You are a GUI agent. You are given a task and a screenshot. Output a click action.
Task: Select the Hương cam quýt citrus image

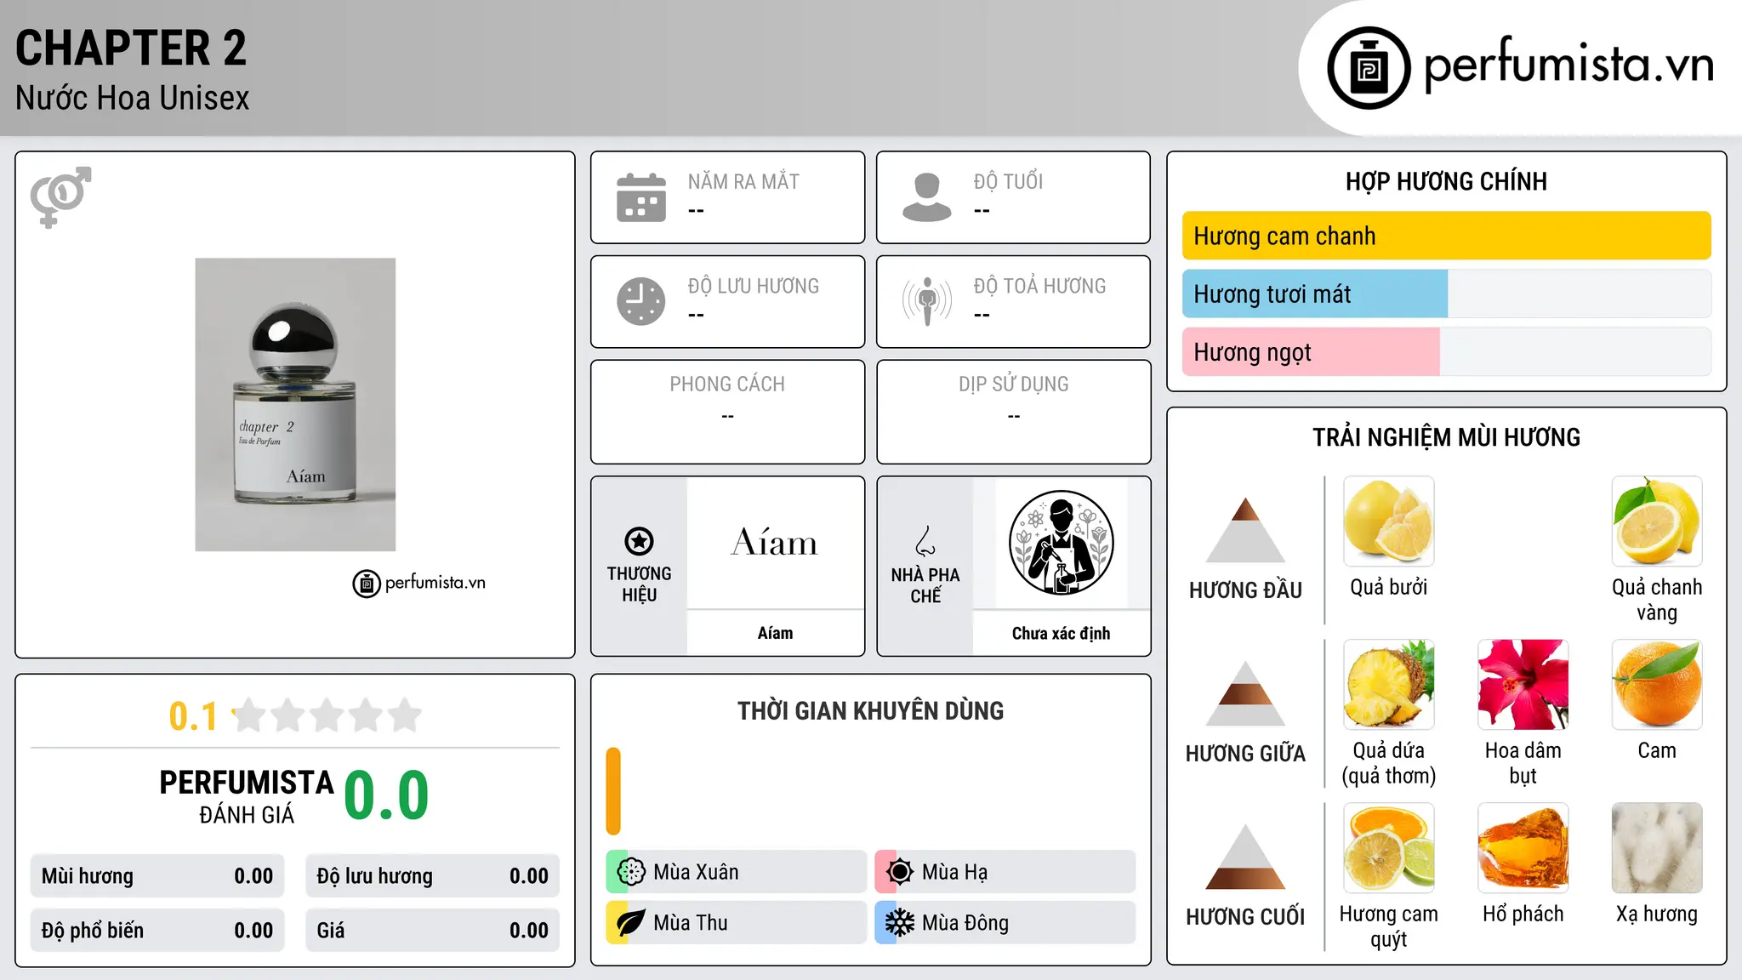(x=1389, y=848)
